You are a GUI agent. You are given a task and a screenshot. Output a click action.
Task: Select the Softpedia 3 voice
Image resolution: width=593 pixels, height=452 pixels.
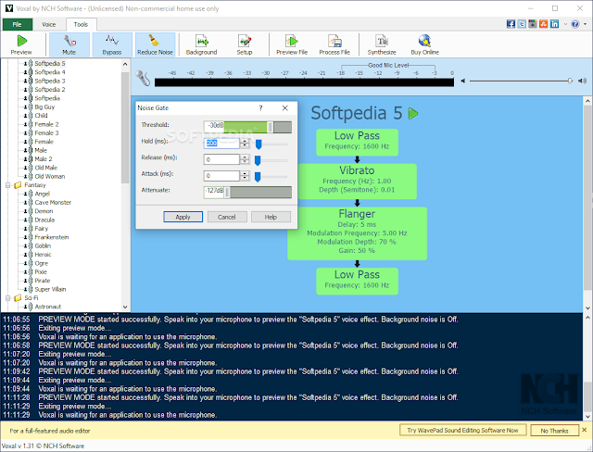(50, 81)
